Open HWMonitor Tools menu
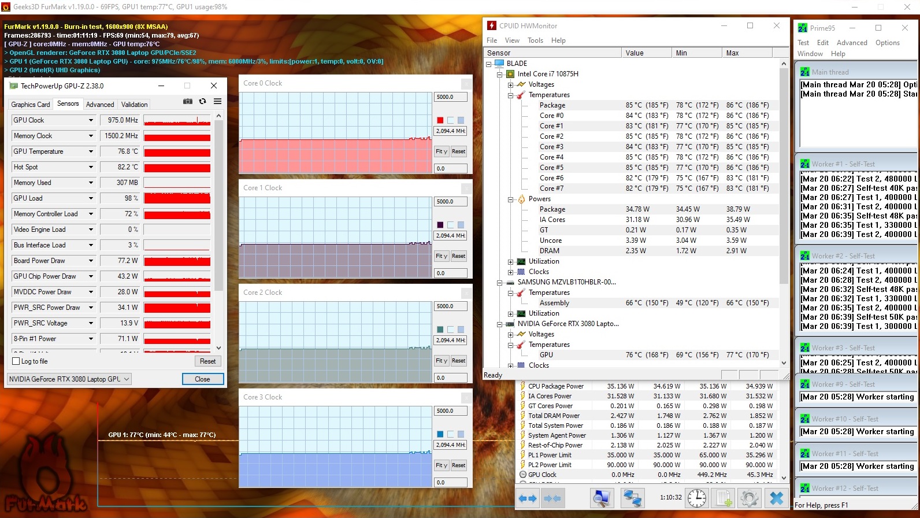The image size is (920, 518). click(535, 40)
